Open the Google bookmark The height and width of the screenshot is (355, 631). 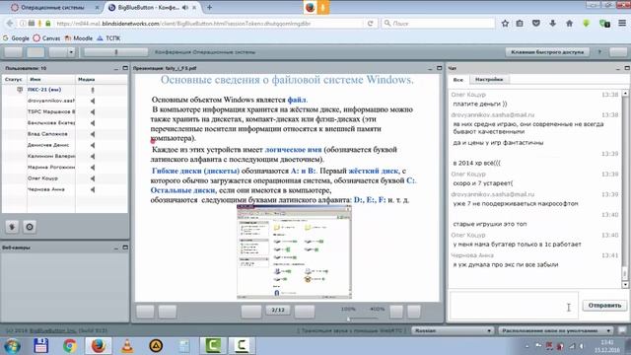pos(16,38)
